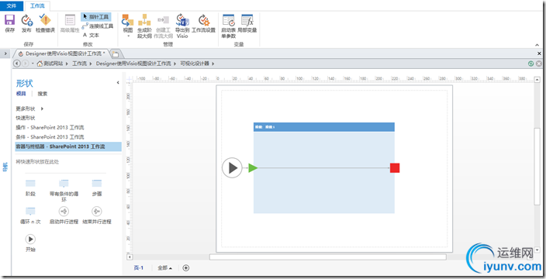Switch to the Stencils (模具) view
This screenshot has width=546, height=279.
pos(21,94)
